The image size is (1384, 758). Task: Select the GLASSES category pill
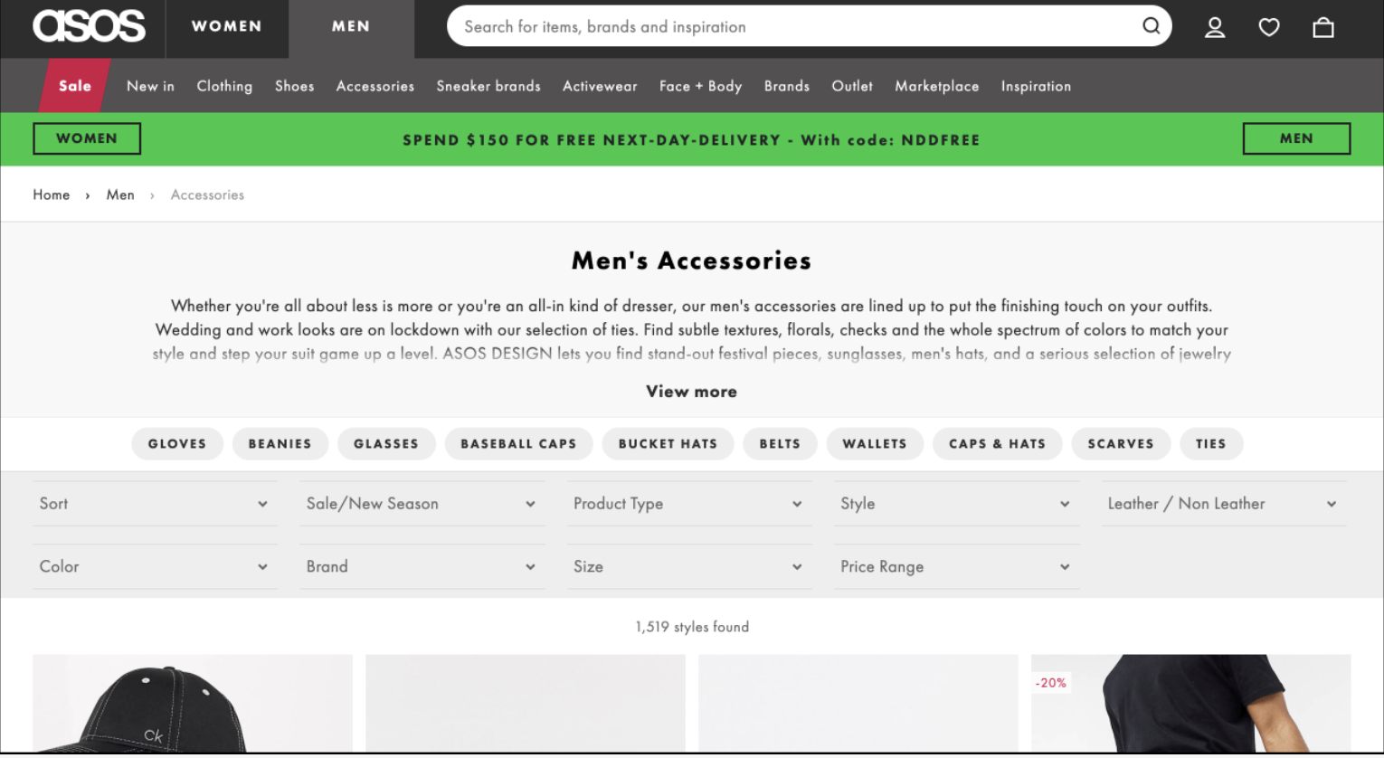pos(386,444)
